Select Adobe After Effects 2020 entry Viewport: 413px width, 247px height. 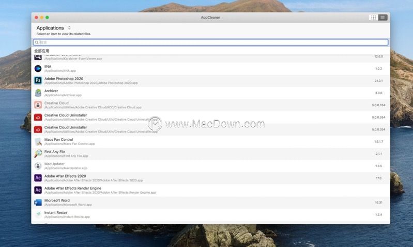(65, 176)
